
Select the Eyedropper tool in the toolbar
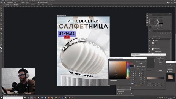click(1, 18)
